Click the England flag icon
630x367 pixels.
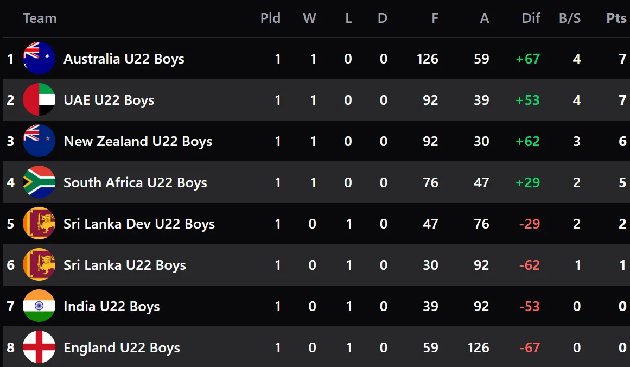point(39,347)
